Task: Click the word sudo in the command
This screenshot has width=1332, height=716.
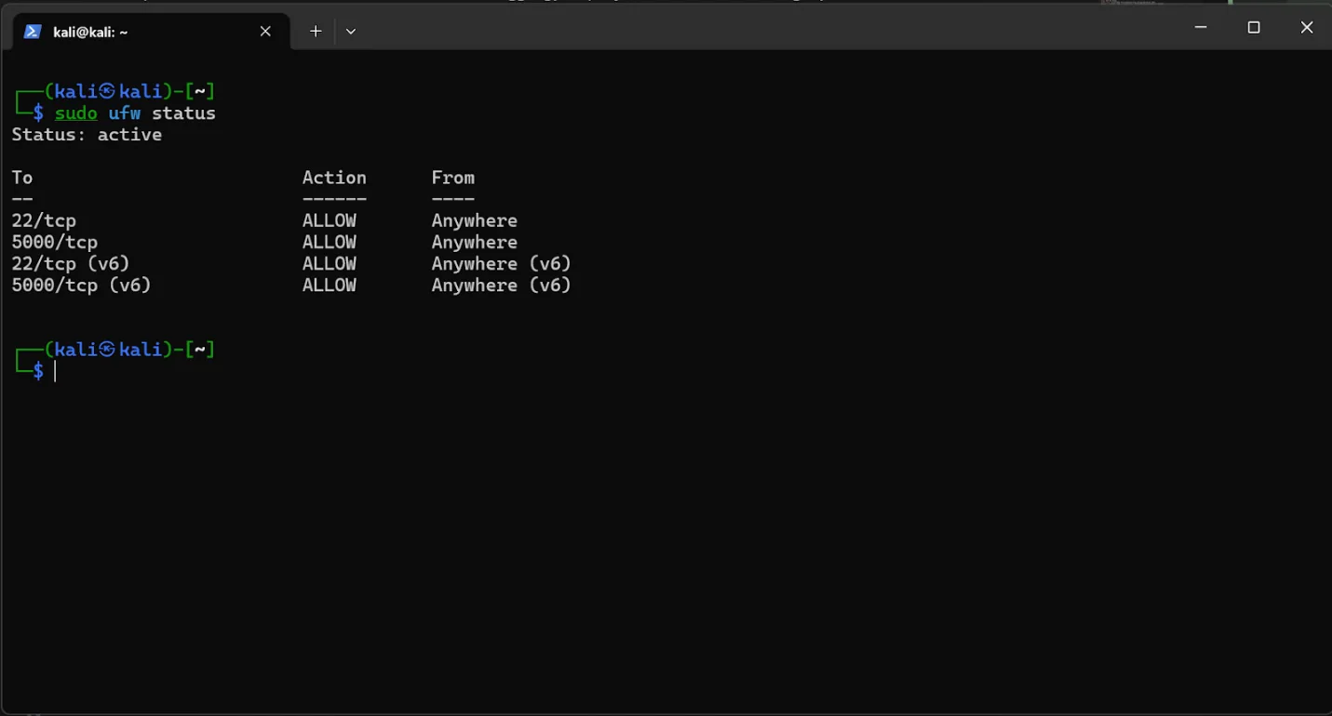Action: (x=75, y=113)
